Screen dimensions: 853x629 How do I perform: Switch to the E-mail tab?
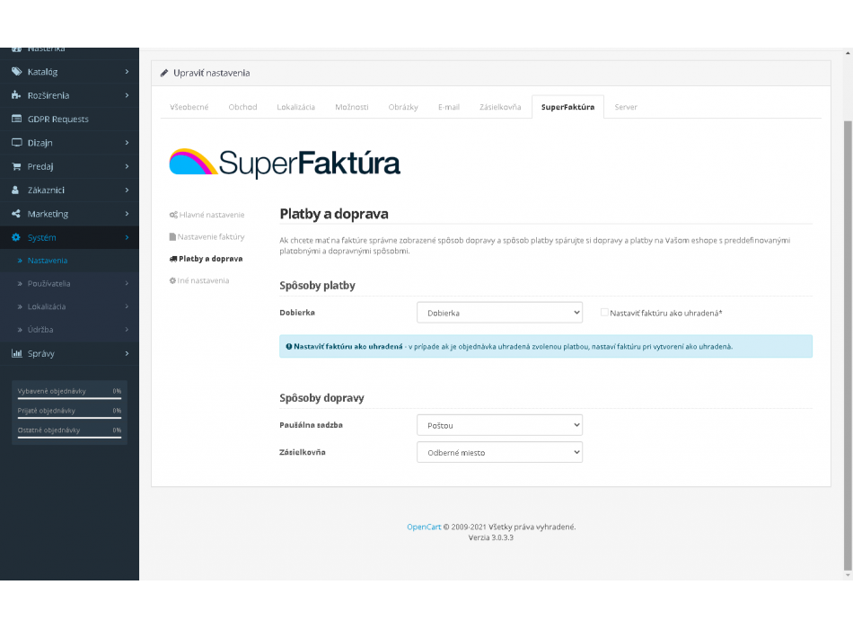[x=449, y=107]
